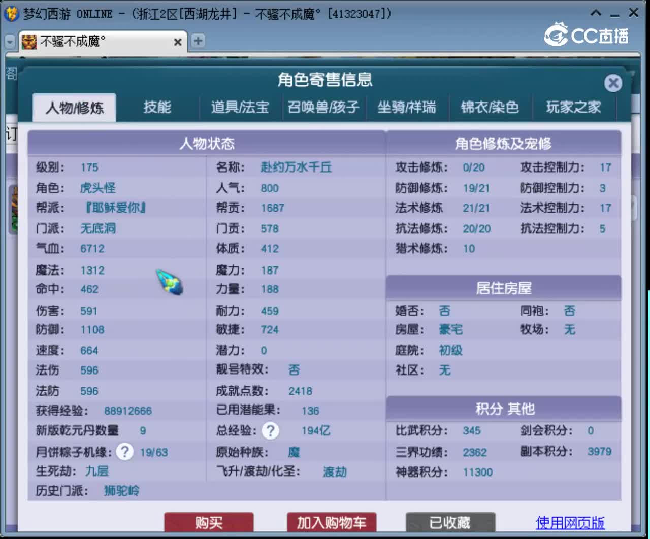Select the 人物/修炼 tab
650x539 pixels.
(x=74, y=108)
